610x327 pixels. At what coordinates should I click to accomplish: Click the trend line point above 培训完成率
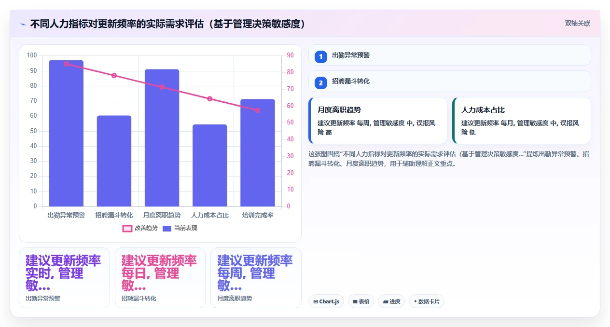coord(258,110)
